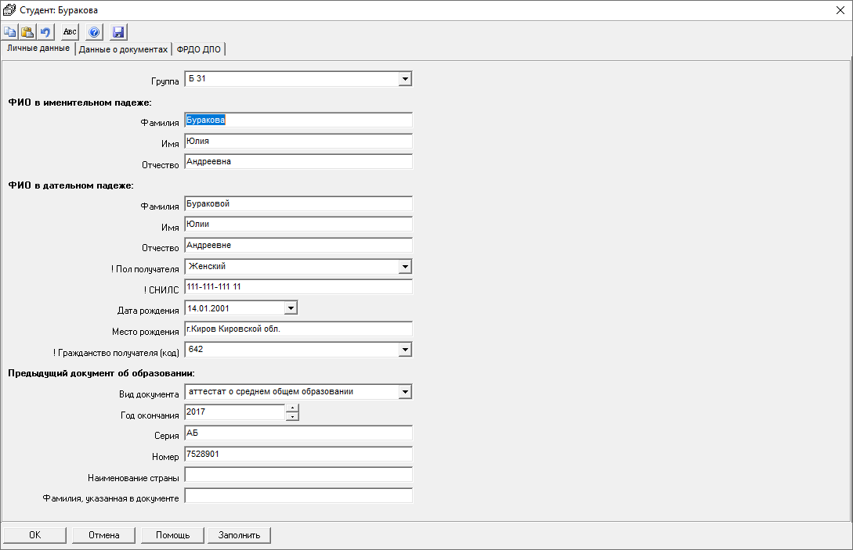The height and width of the screenshot is (550, 853).
Task: Open the ФРДО ДПО tab
Action: pyautogui.click(x=198, y=49)
